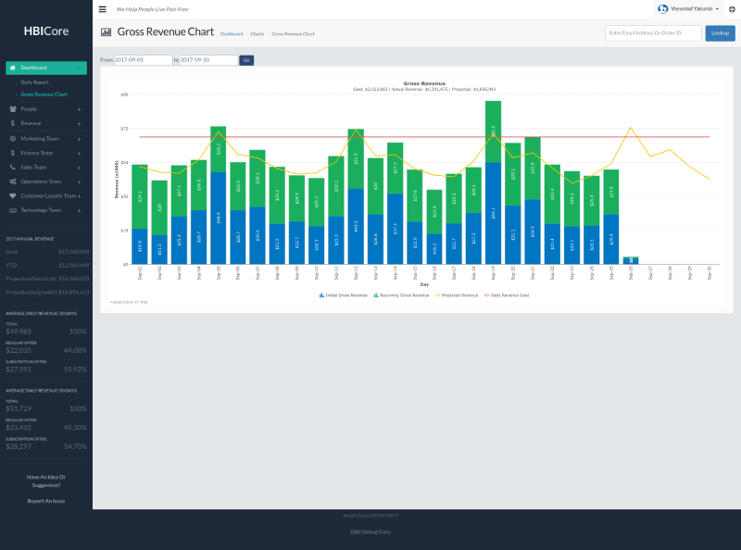Open the Vsevolod Yakunin user dropdown
Image resolution: width=741 pixels, height=550 pixels.
[x=688, y=9]
